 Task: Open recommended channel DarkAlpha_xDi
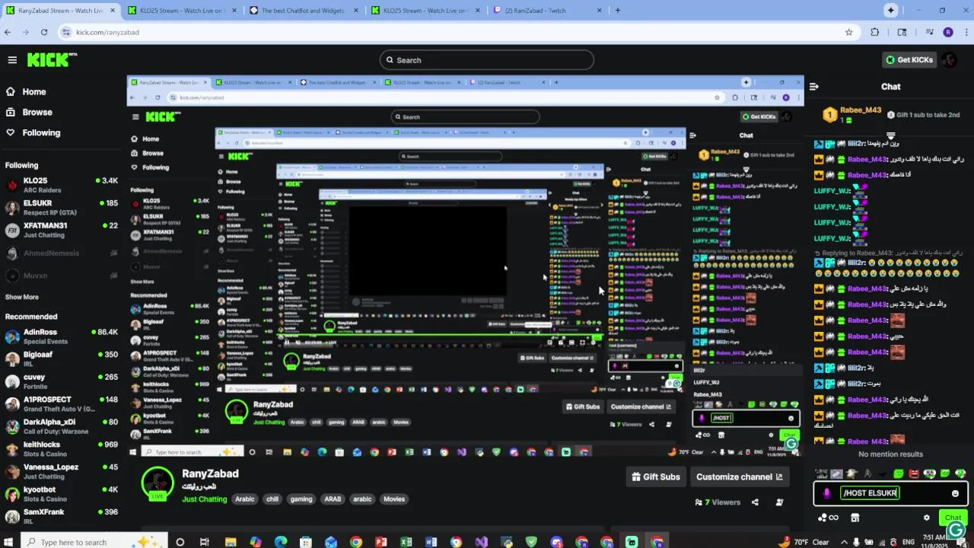pos(61,427)
